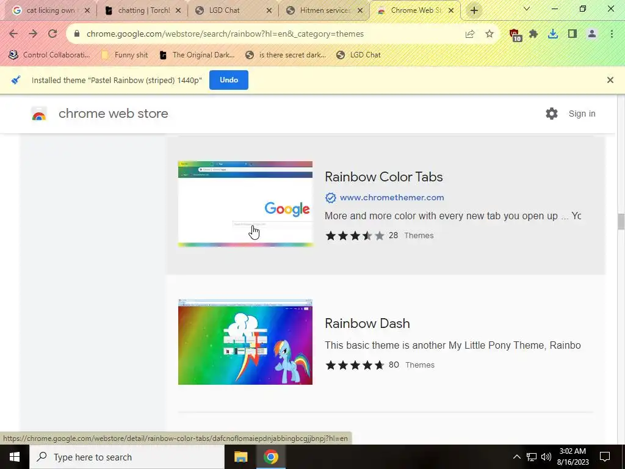Open network status in system tray

[532, 457]
